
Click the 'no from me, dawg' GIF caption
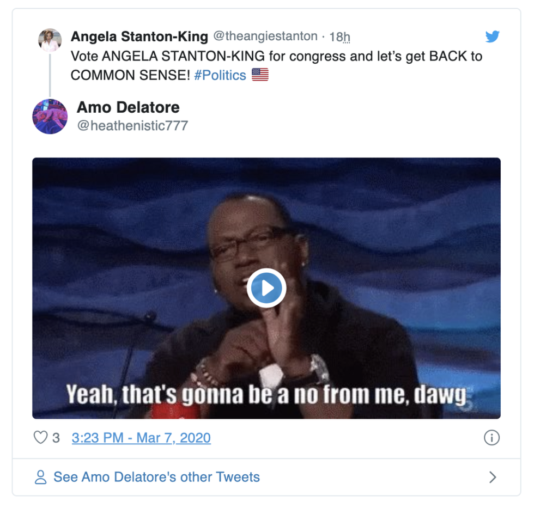pyautogui.click(x=266, y=395)
